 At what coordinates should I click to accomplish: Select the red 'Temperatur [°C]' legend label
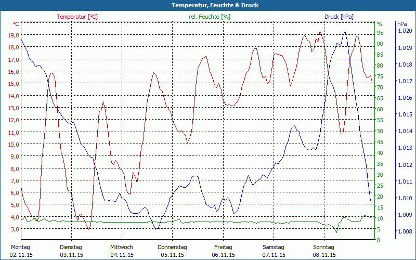(x=77, y=17)
